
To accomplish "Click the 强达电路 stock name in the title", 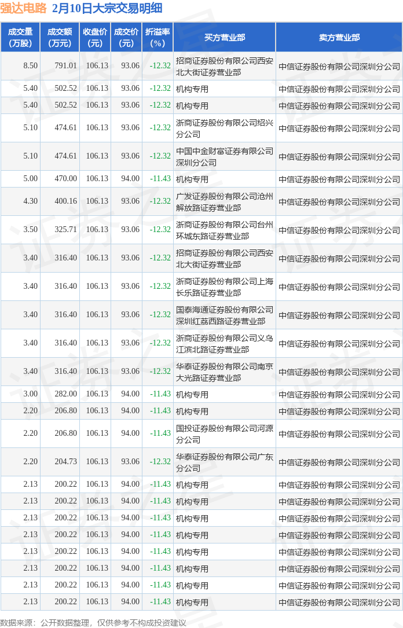I will pyautogui.click(x=23, y=8).
